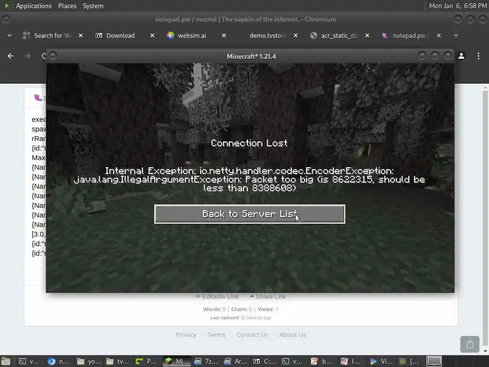The image size is (489, 367).
Task: Open the Applications menu
Action: (34, 6)
